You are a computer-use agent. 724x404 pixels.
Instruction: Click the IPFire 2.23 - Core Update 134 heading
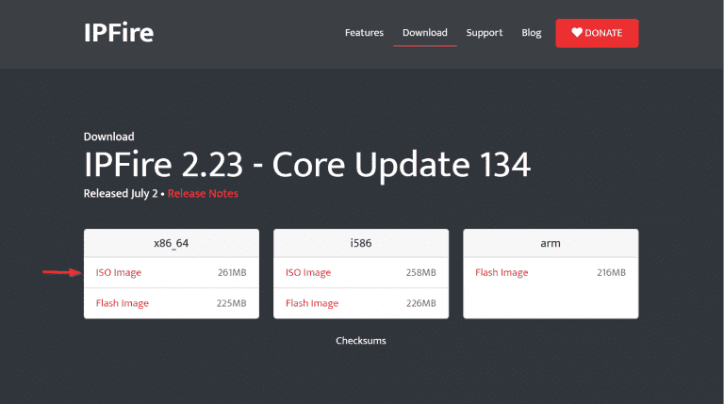tap(307, 165)
